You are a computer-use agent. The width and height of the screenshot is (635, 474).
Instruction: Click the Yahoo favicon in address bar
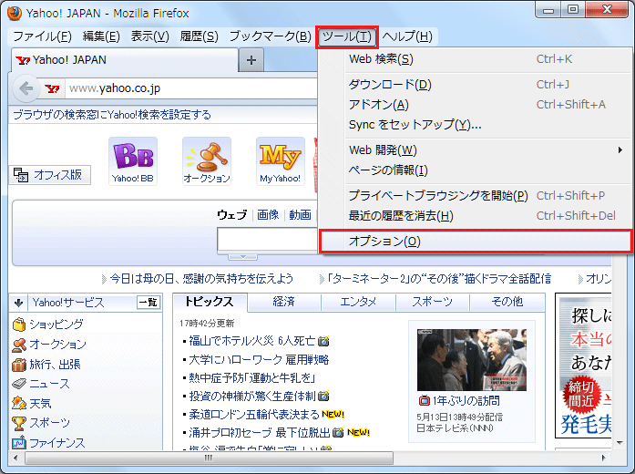[52, 88]
